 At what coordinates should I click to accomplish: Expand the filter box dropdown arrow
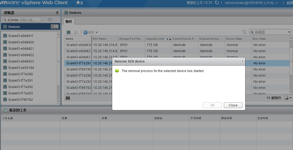pyautogui.click(x=289, y=32)
